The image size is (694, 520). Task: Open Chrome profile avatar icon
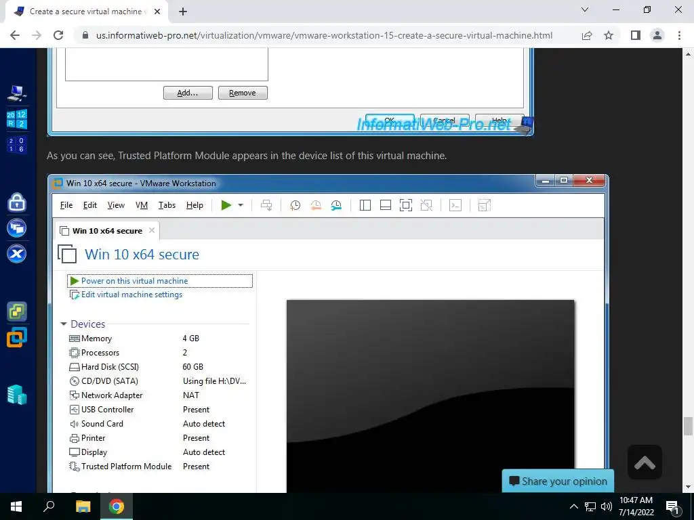coord(657,35)
